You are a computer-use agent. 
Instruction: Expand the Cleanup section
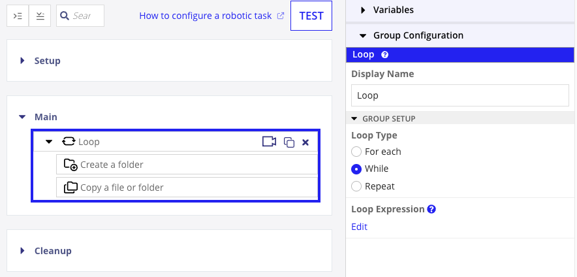(22, 251)
